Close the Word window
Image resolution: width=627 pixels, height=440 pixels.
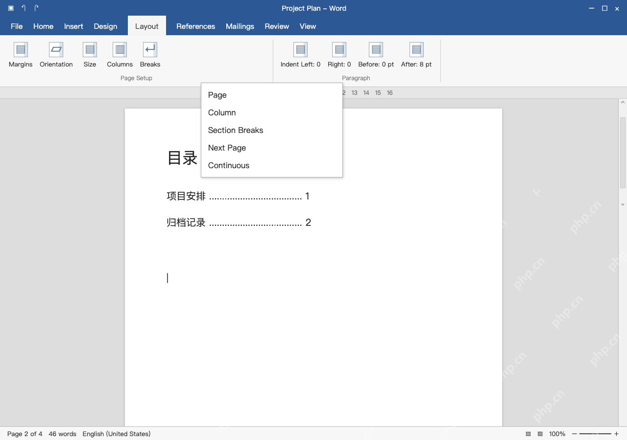click(x=617, y=9)
